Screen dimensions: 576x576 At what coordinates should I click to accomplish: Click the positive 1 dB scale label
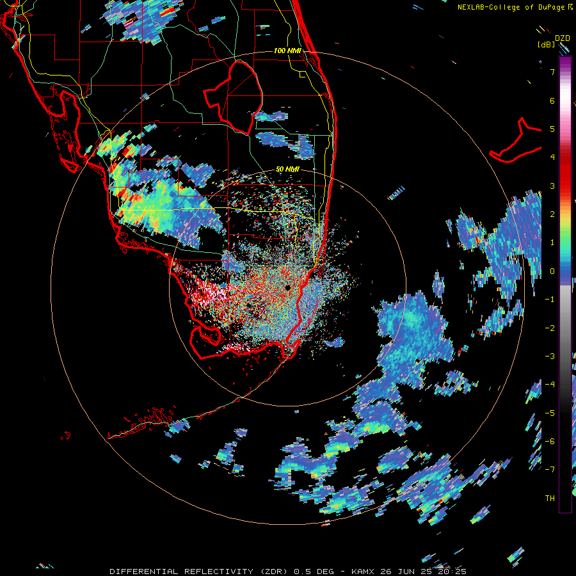pos(552,243)
